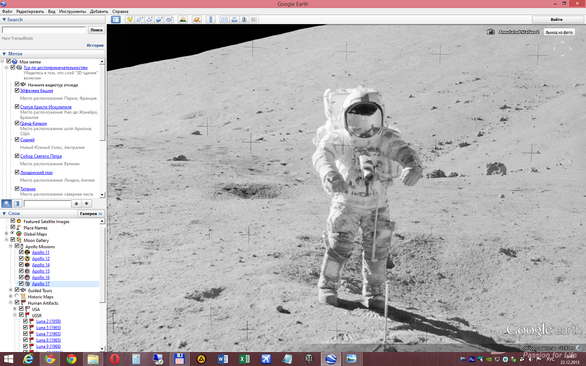This screenshot has width=586, height=366.
Task: Open Opera browser from taskbar
Action: tap(114, 359)
